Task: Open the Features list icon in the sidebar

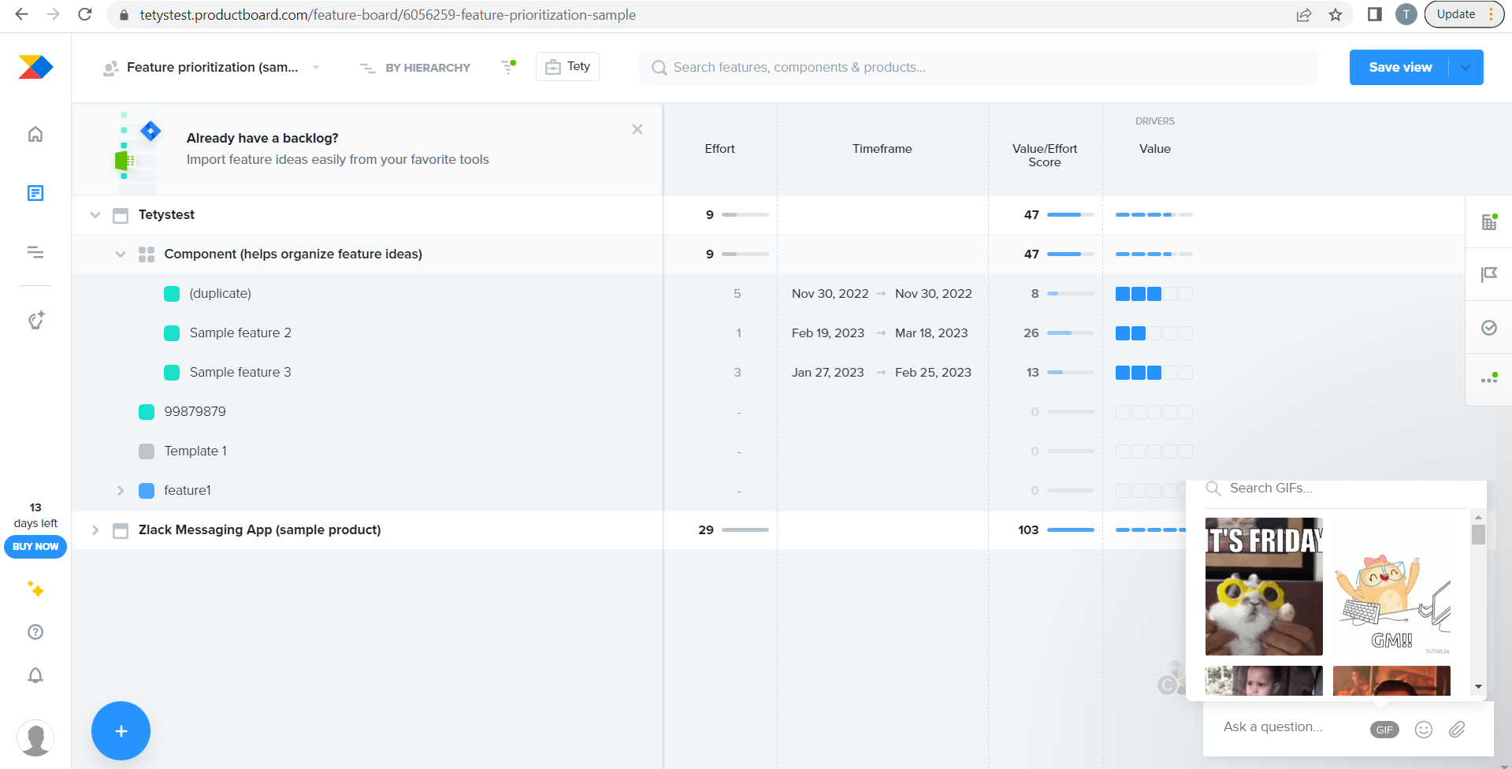Action: click(35, 252)
